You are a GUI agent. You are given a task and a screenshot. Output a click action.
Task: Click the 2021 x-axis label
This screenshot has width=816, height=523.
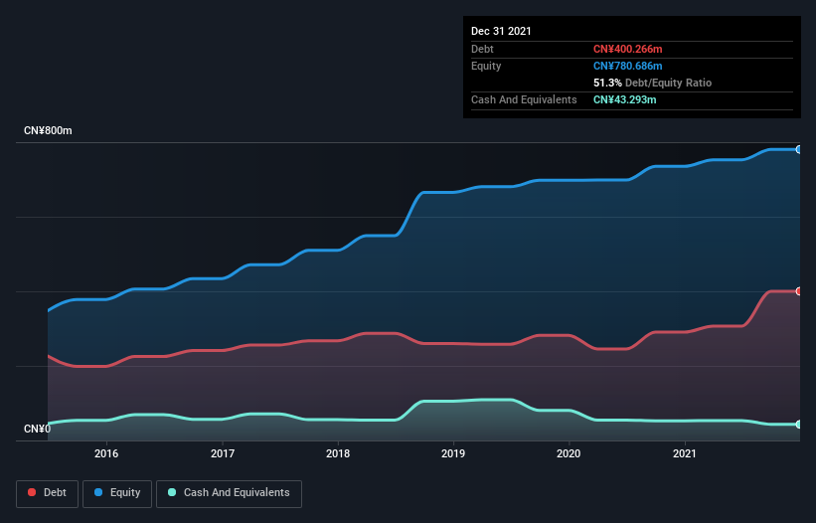[685, 453]
